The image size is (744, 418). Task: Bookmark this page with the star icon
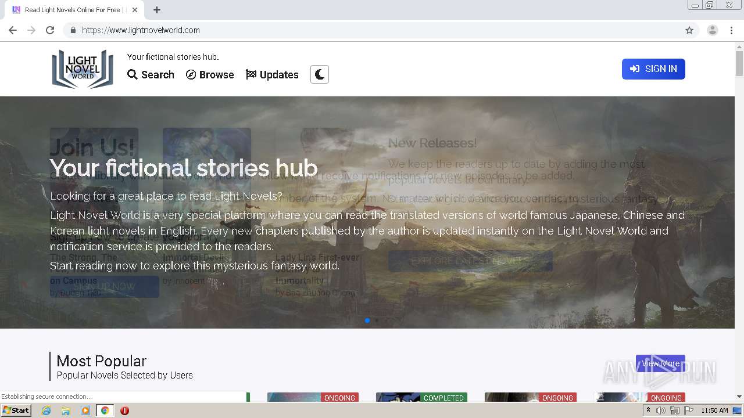pos(689,30)
